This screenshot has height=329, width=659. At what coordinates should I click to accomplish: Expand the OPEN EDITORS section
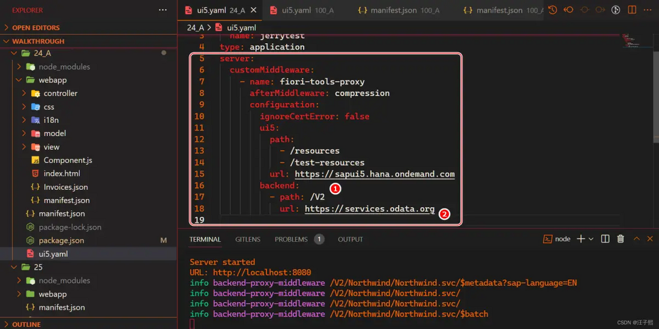[x=36, y=28]
